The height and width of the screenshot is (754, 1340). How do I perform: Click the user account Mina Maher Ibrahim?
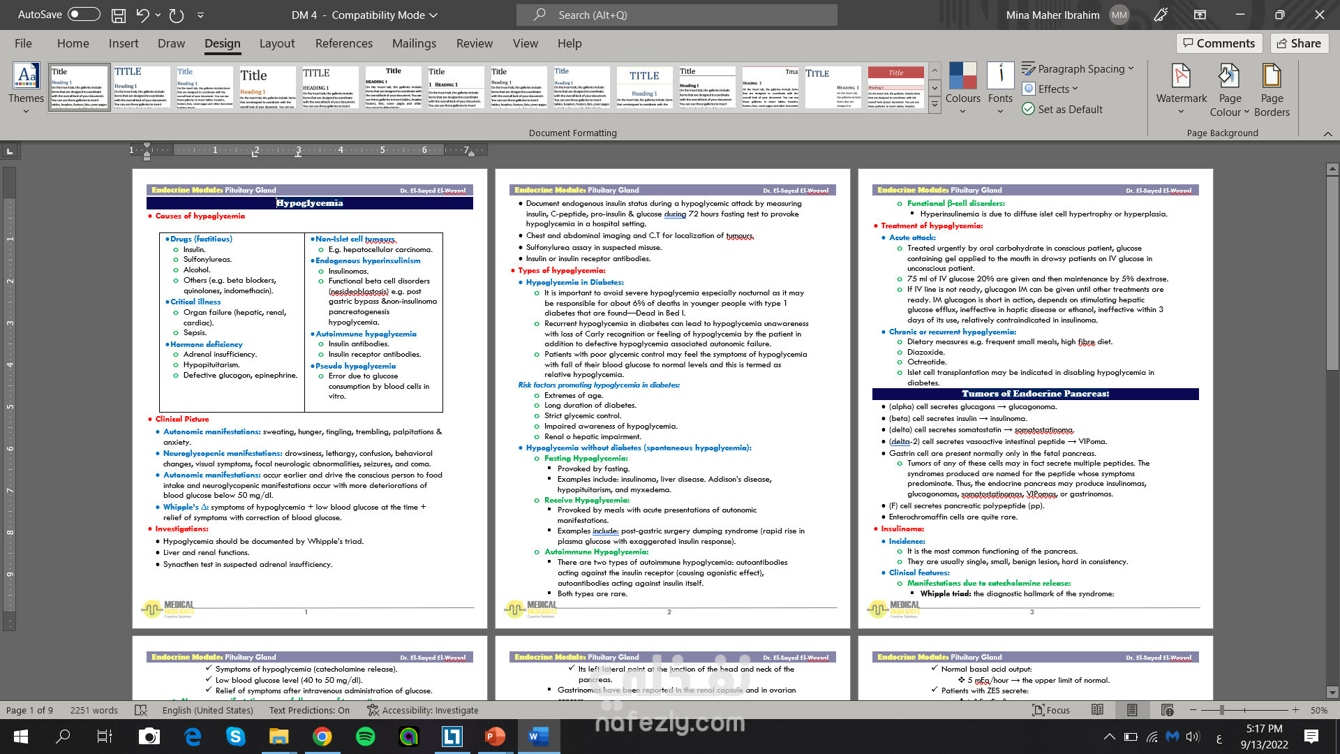(1066, 15)
